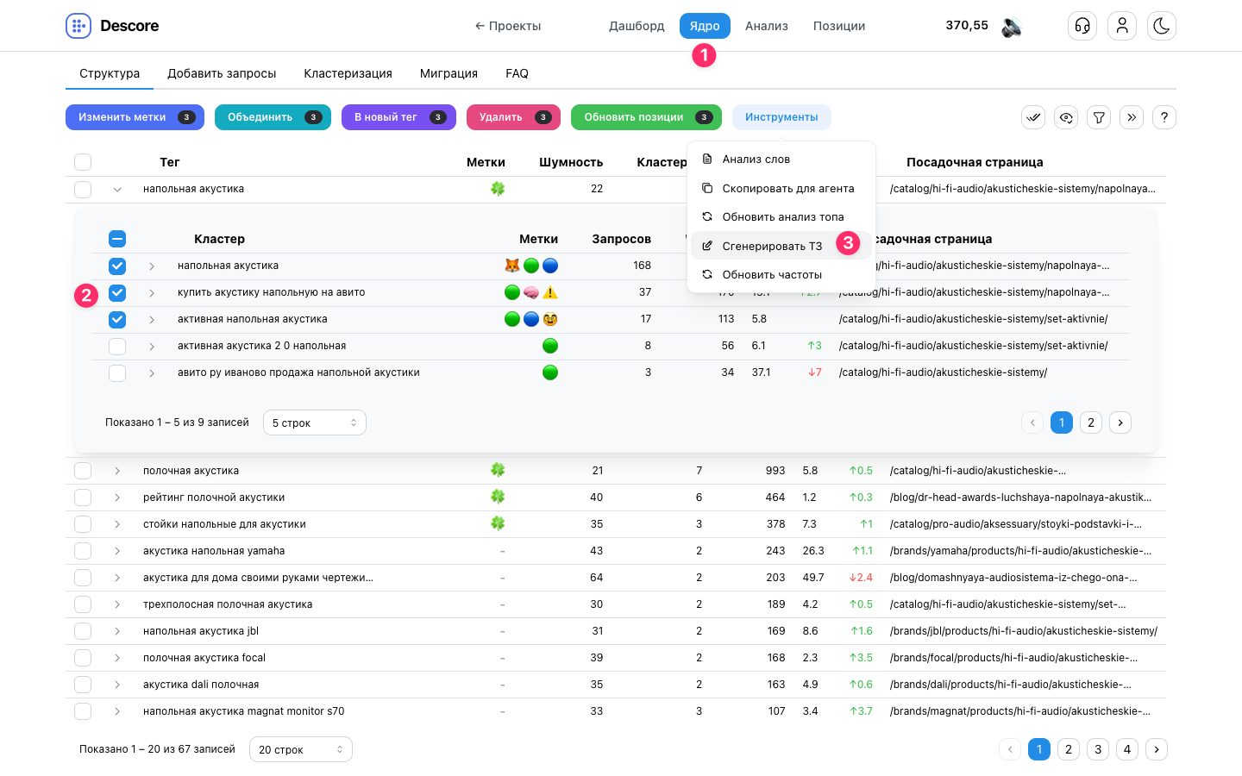Choose Анализ слов menu item

(x=781, y=159)
